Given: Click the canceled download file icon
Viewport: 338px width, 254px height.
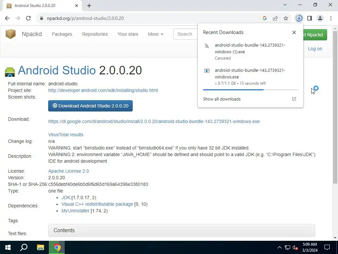Looking at the screenshot, I should coord(207,46).
